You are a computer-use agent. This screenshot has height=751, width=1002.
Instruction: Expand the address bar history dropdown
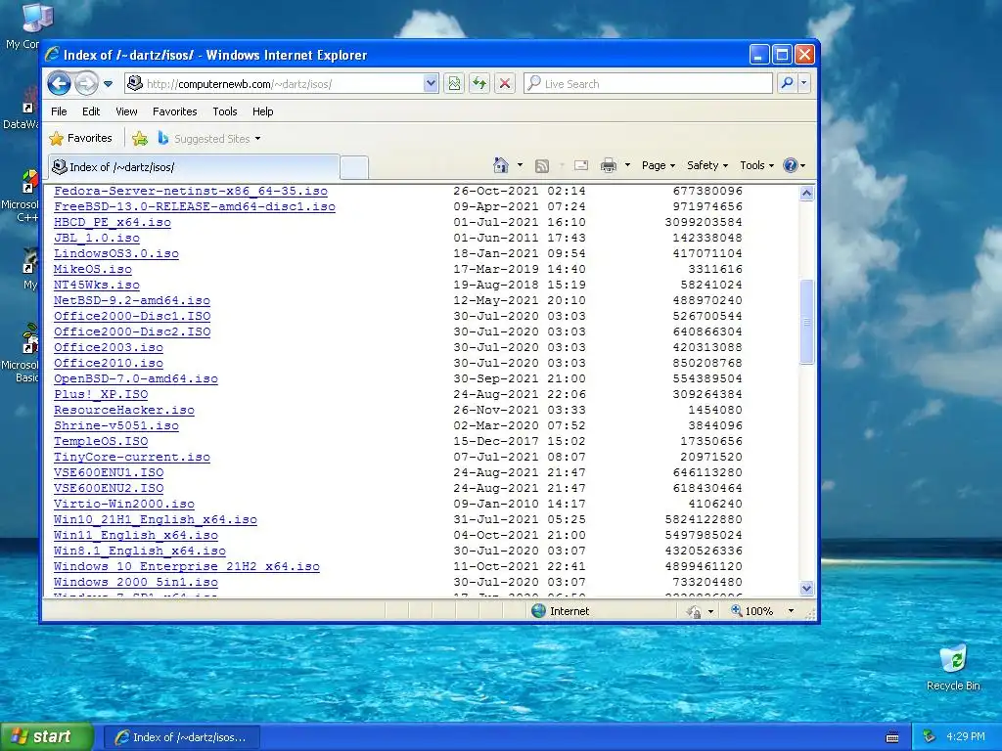coord(431,84)
